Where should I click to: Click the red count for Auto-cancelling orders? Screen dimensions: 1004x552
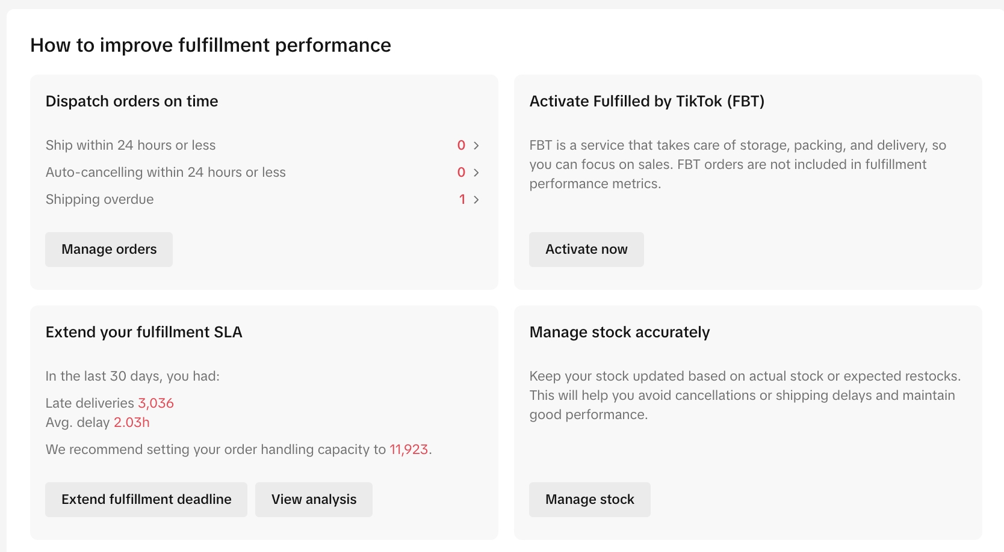pyautogui.click(x=461, y=173)
